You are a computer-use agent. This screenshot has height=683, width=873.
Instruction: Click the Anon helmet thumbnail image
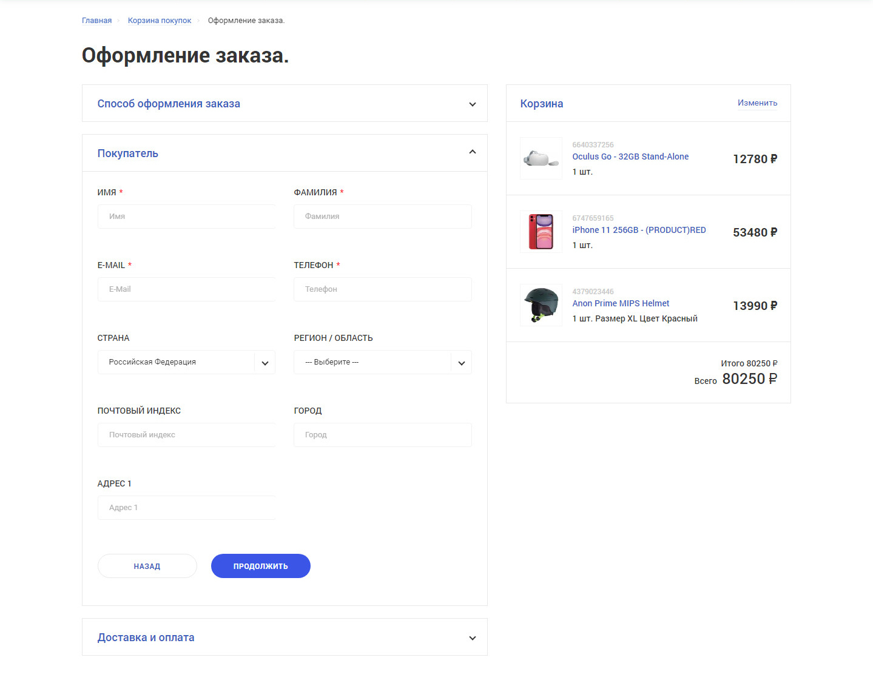tap(541, 305)
